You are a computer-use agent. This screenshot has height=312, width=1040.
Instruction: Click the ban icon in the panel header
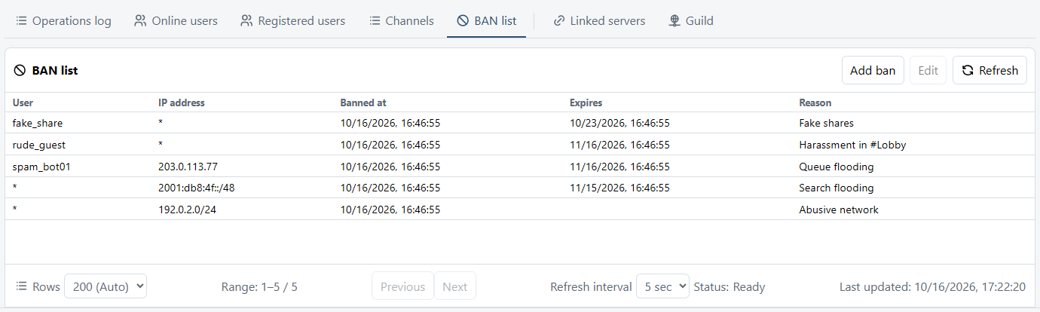click(x=20, y=71)
